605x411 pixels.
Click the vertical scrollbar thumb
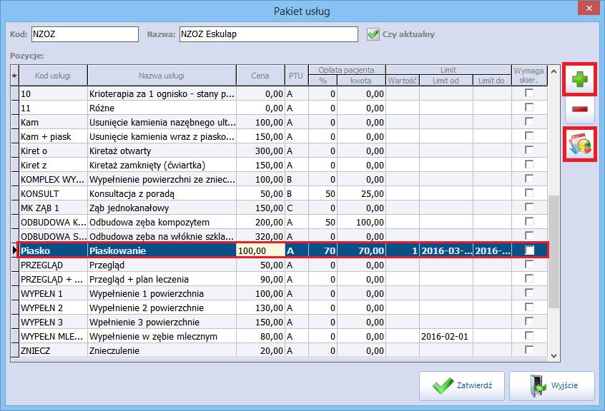(554, 252)
